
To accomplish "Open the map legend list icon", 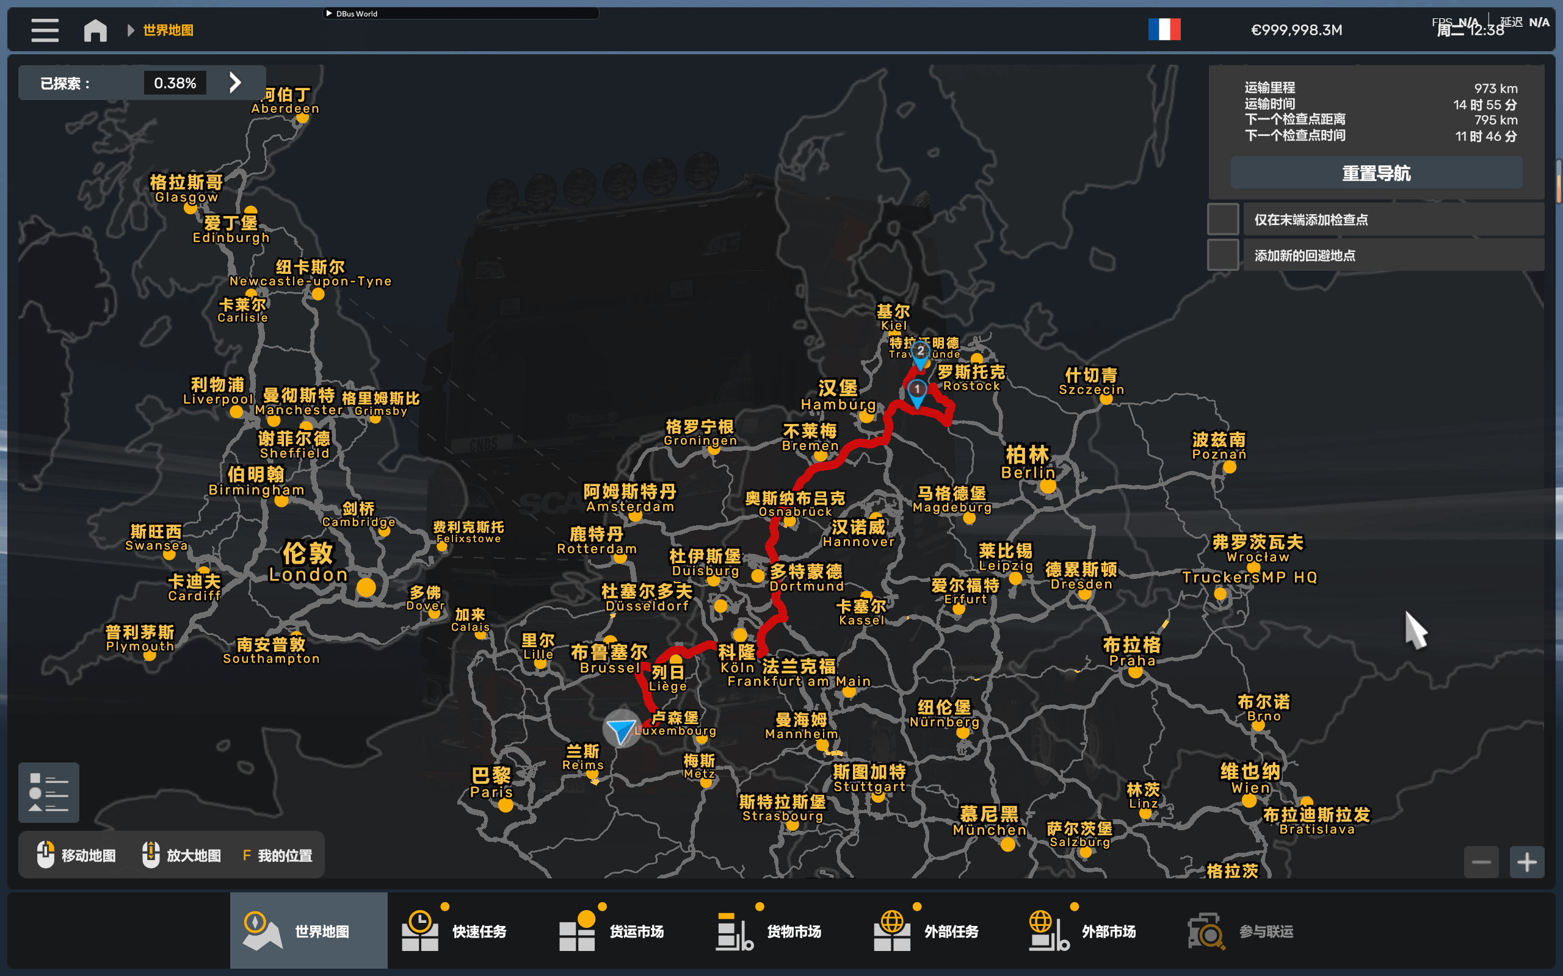I will (x=48, y=792).
